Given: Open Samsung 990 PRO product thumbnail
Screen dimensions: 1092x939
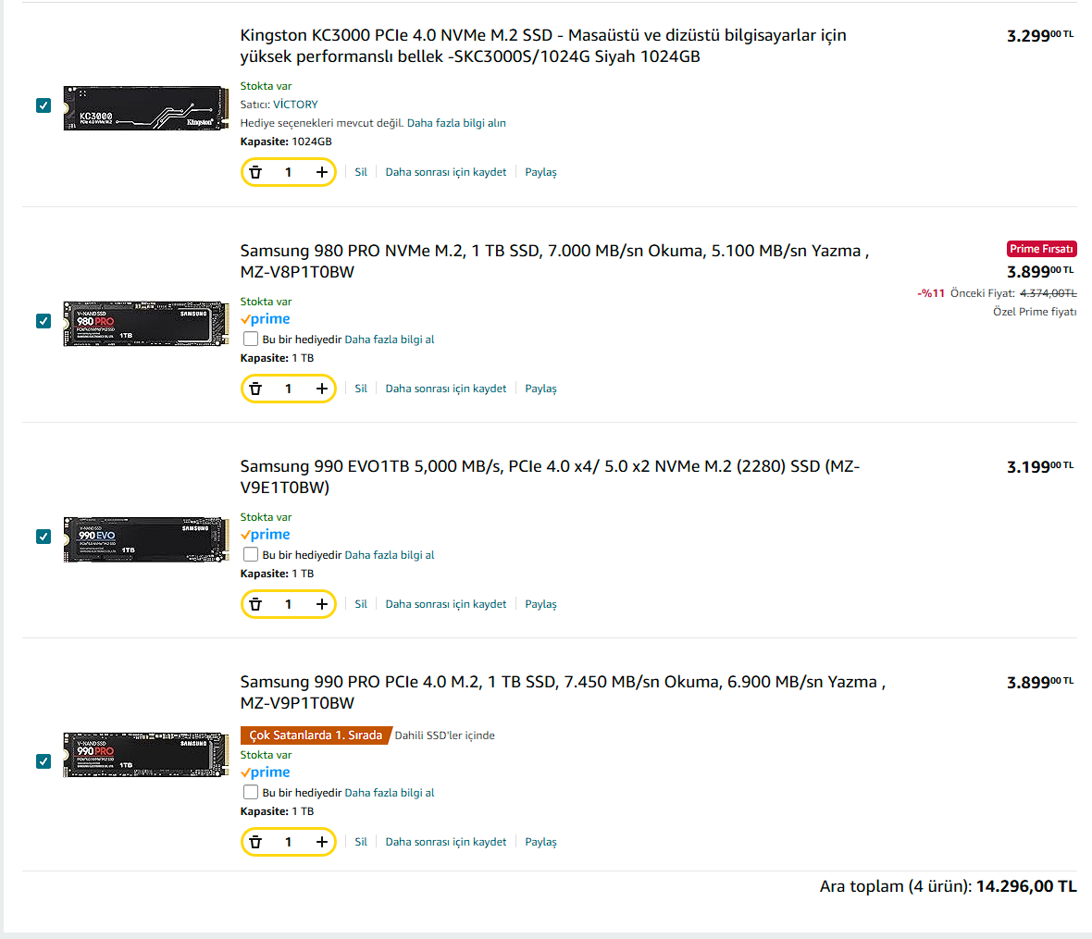Looking at the screenshot, I should pyautogui.click(x=145, y=755).
